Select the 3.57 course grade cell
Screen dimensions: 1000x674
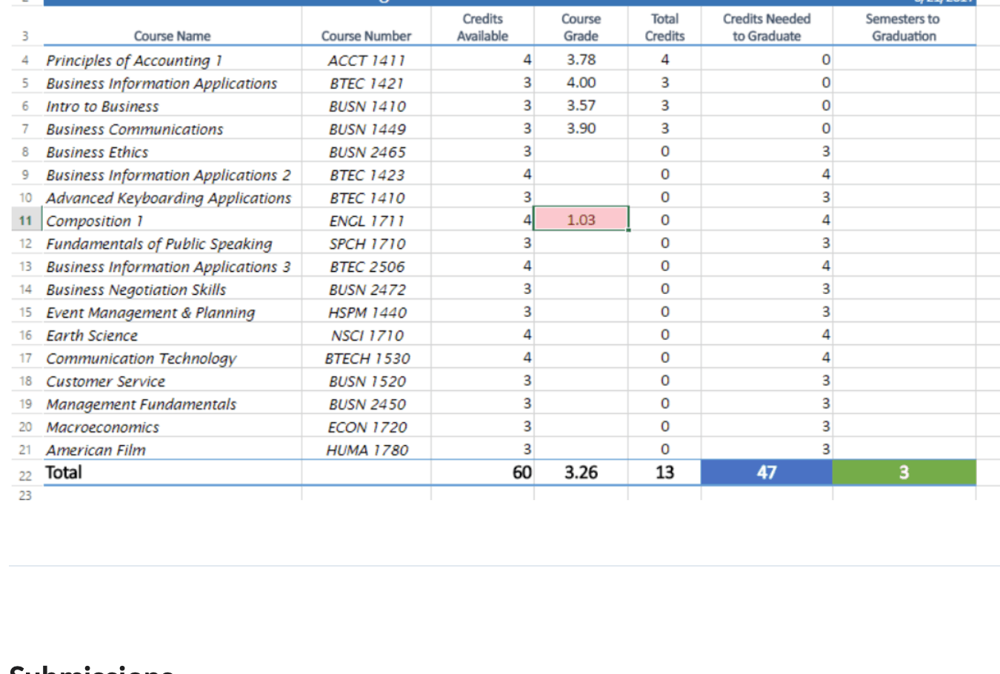(x=581, y=105)
